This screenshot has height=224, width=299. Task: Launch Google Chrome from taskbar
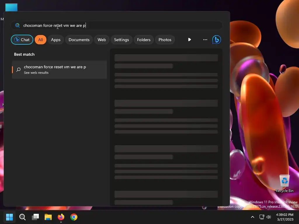click(x=74, y=217)
